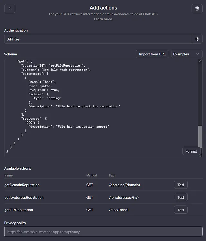Test the getDomainReputation action
This screenshot has height=241, width=206.
[x=181, y=185]
